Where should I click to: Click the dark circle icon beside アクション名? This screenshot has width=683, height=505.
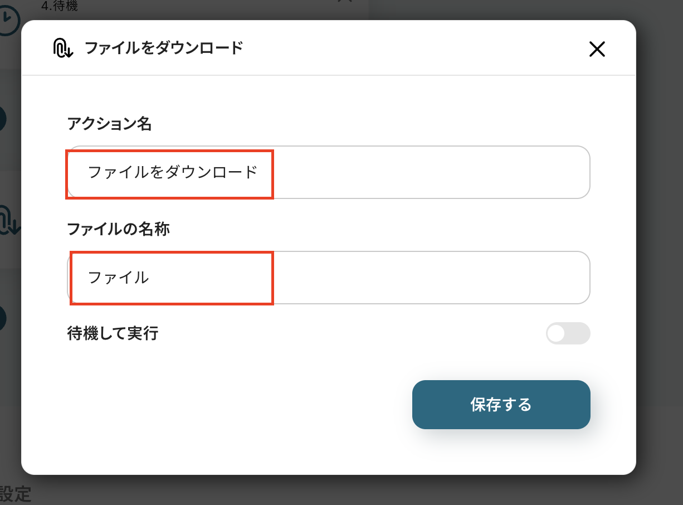tap(3, 119)
